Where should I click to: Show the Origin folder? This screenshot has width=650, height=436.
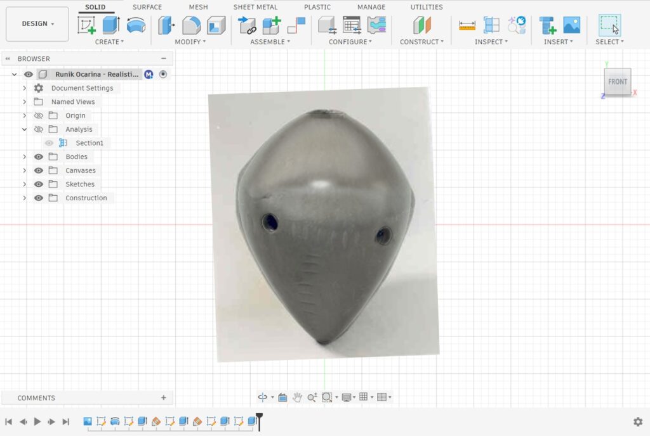[x=39, y=116]
